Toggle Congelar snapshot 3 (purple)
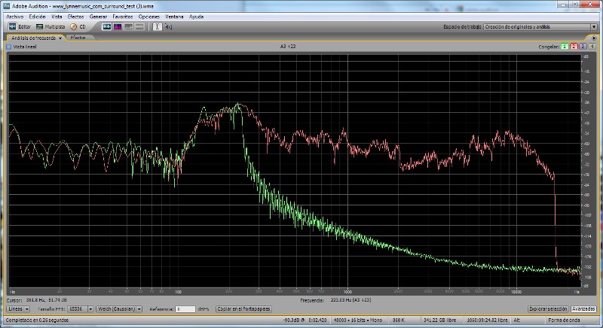Viewport: 603px width, 328px height. pos(583,47)
